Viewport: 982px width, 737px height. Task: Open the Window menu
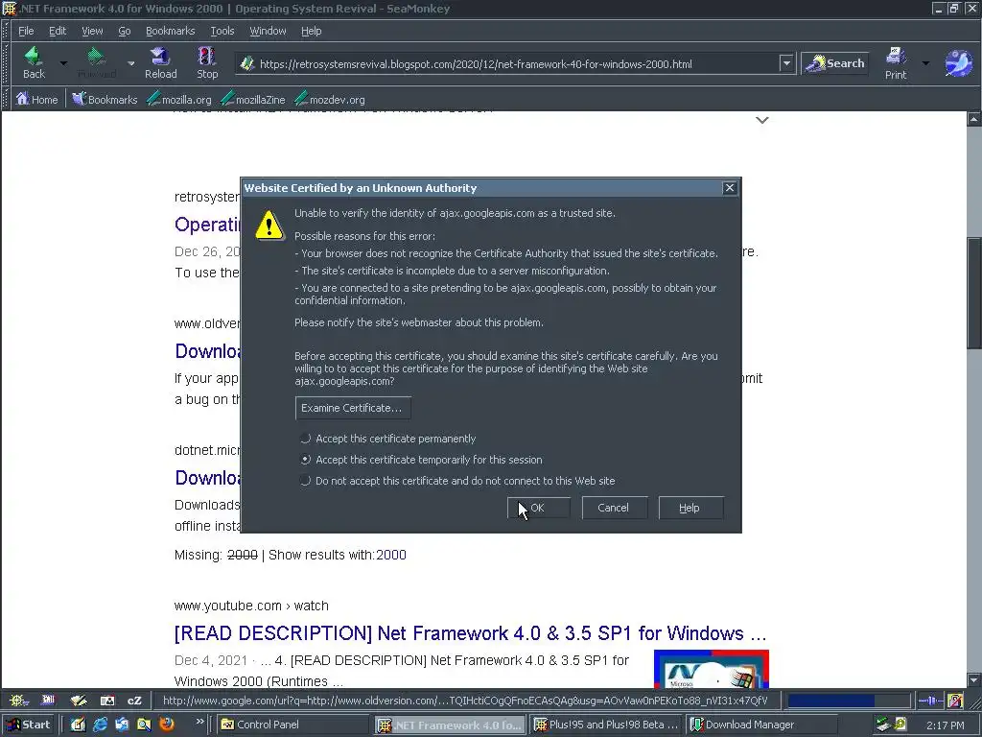pos(269,31)
